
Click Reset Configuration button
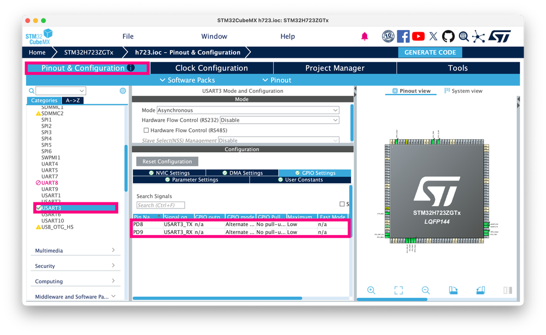point(167,161)
